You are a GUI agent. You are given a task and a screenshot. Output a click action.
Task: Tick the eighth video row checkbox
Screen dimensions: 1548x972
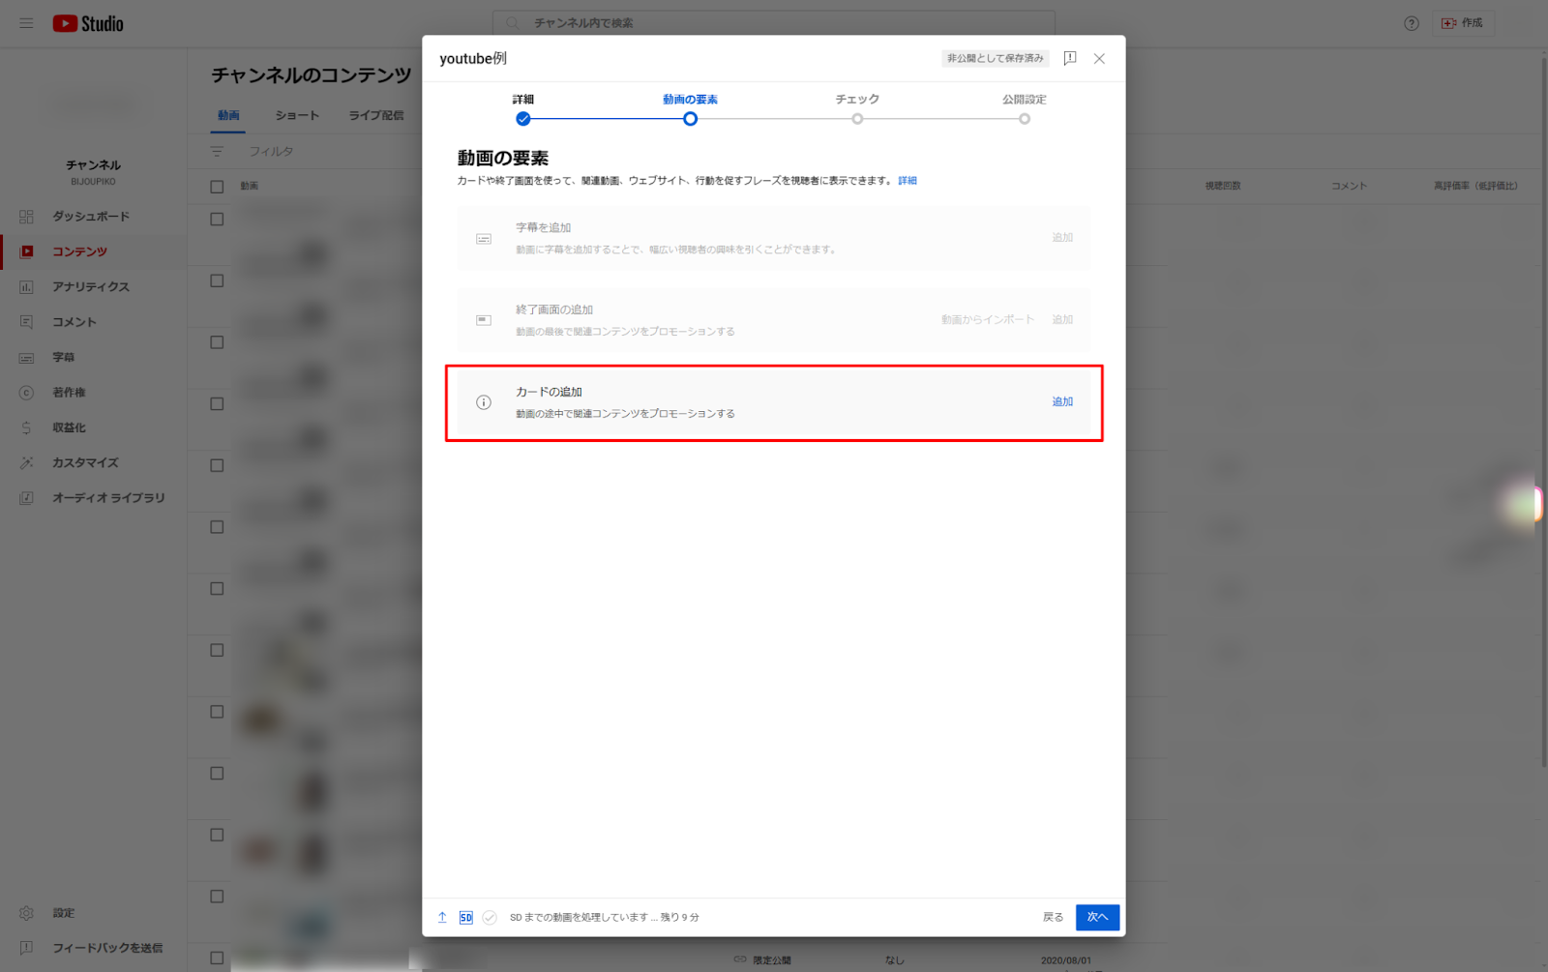(217, 650)
